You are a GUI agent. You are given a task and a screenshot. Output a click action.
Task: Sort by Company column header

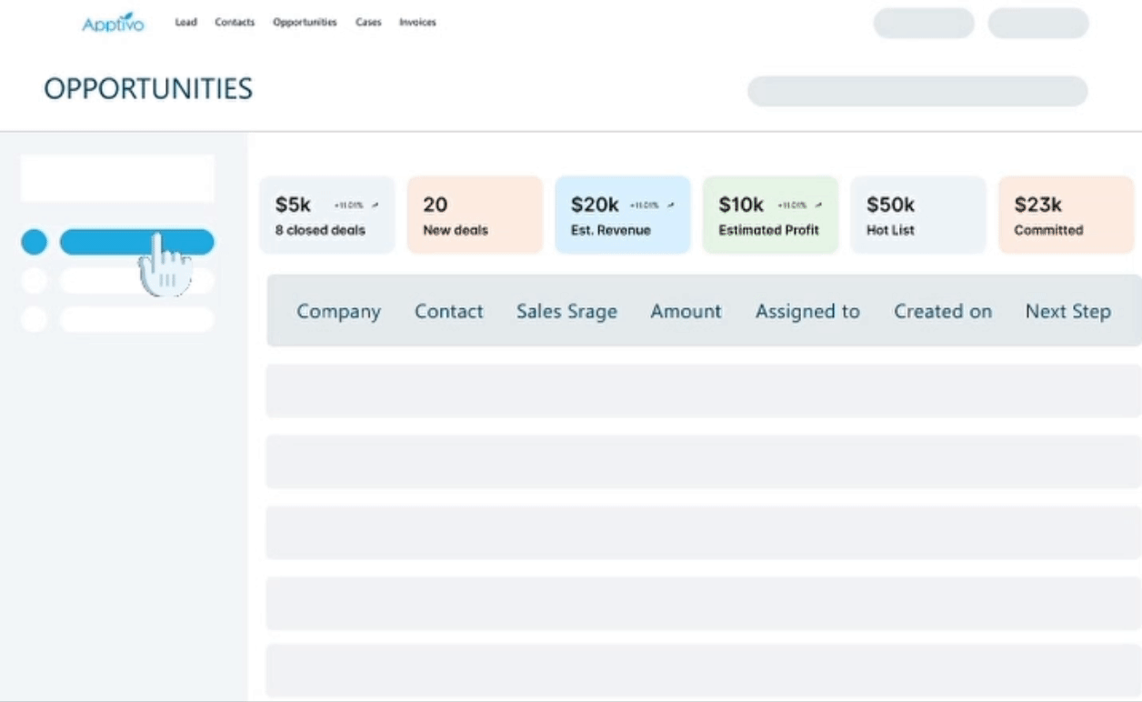[x=338, y=312]
